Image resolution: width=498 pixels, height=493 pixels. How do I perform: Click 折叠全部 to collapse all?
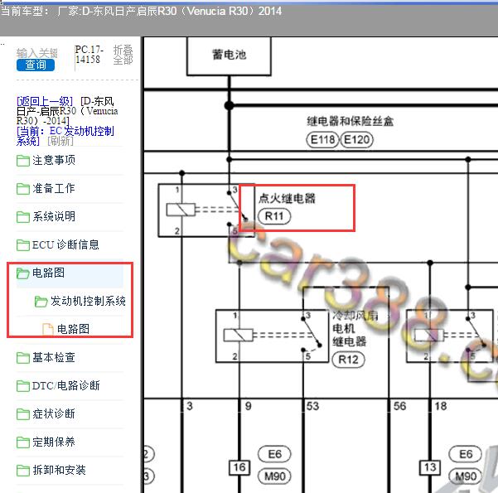123,55
